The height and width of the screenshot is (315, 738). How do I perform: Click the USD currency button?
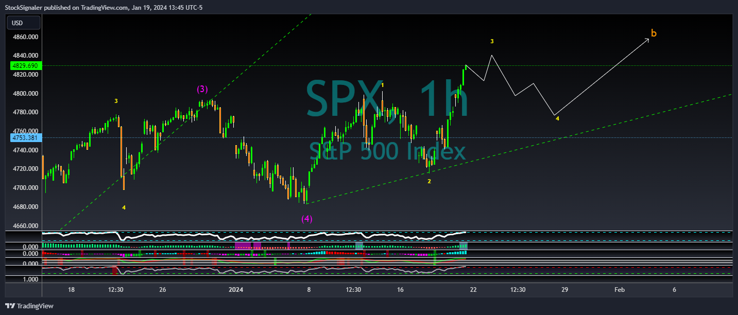(x=24, y=23)
